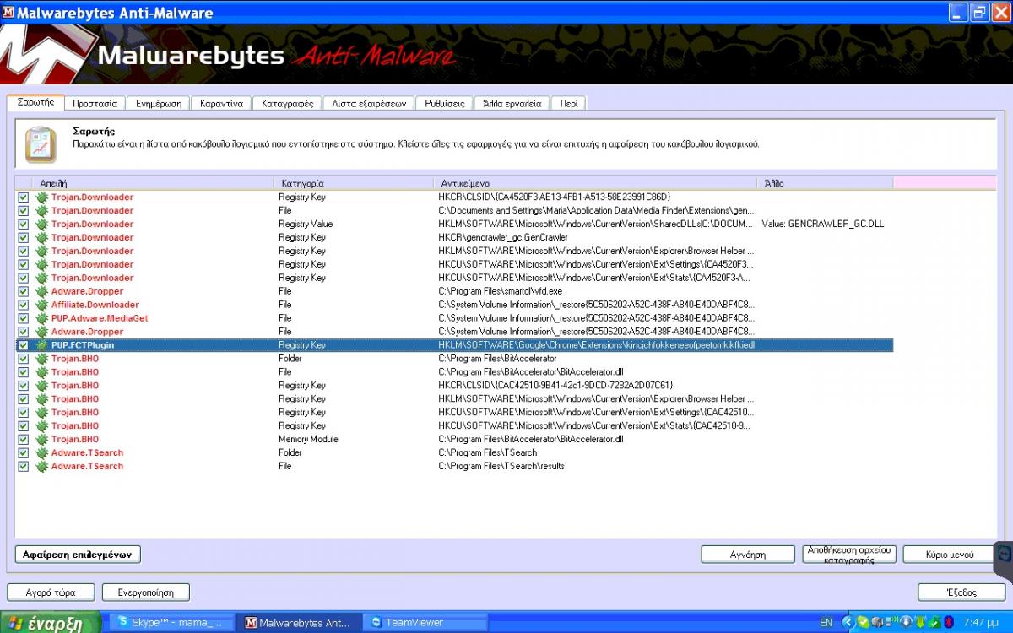
Task: Click the Σαρωτής clipboard icon in the header panel
Action: [40, 144]
